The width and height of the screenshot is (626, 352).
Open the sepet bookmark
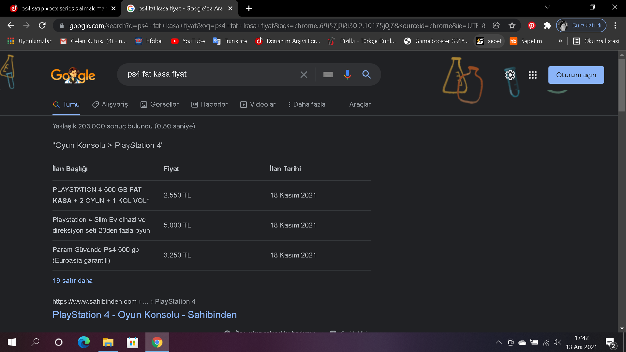489,41
